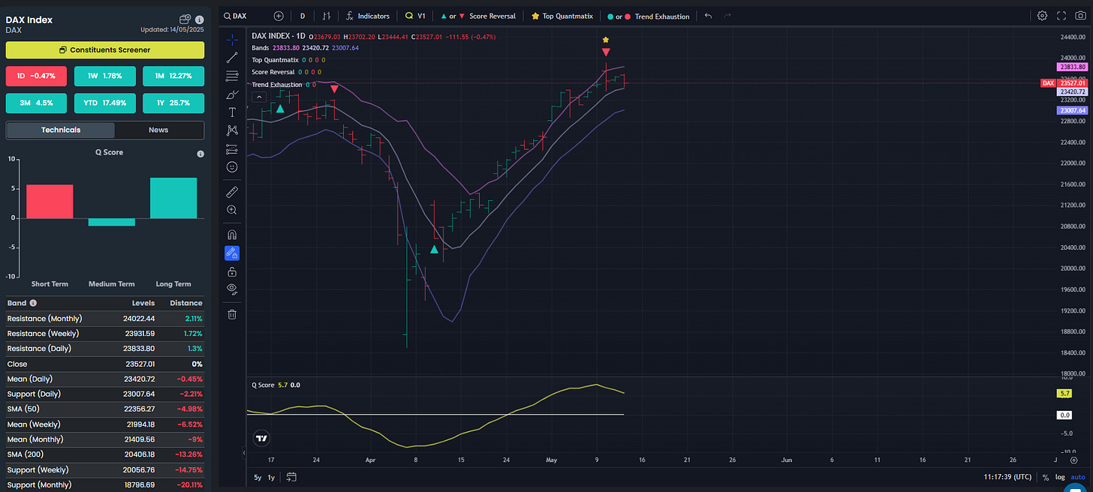Viewport: 1093px width, 492px height.
Task: Toggle hide all drawings eye icon
Action: 232,289
